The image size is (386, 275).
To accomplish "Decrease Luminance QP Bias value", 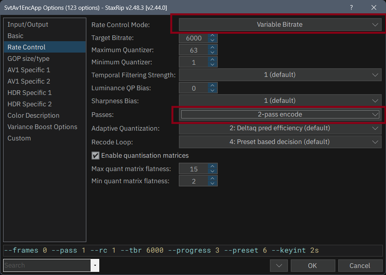I will pos(213,90).
